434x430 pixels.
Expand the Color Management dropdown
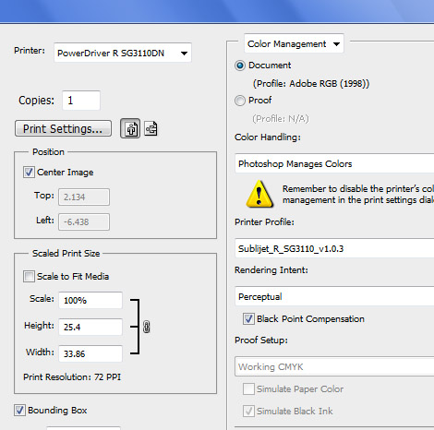coord(294,43)
